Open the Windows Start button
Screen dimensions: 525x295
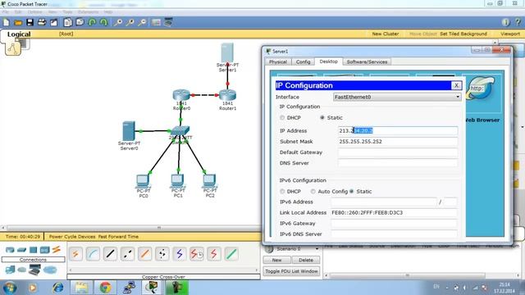tap(10, 288)
